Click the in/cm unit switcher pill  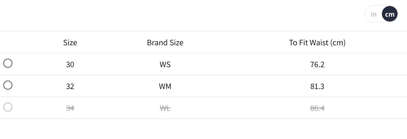coord(381,14)
